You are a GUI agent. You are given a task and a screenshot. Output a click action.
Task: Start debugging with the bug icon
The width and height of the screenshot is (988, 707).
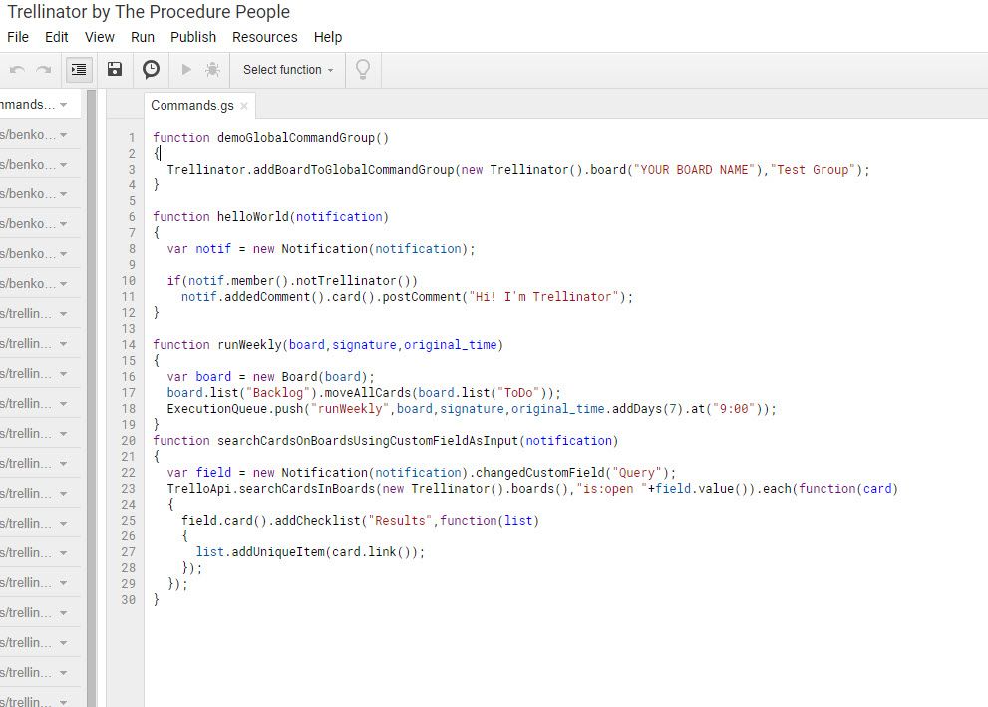click(213, 70)
